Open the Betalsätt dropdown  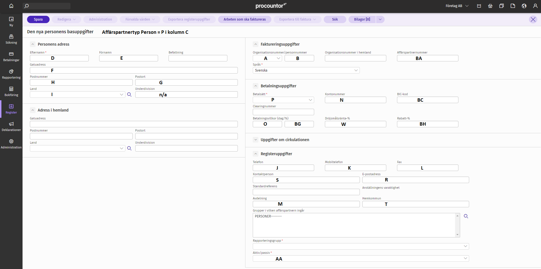[283, 100]
